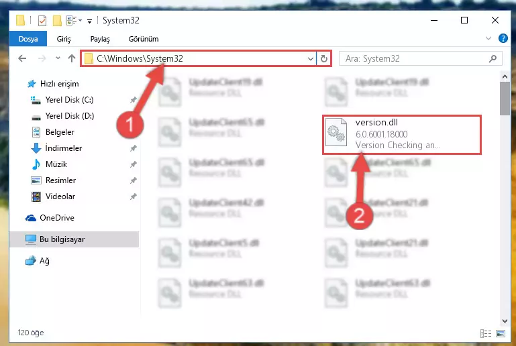
Task: Click the vertical scrollbar thumb
Action: tap(505, 99)
